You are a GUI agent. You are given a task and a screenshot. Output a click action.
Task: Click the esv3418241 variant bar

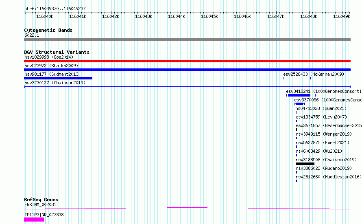coord(301,95)
